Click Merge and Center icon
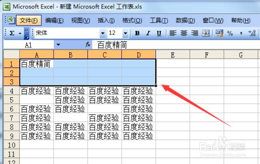This screenshot has width=260, height=164. [206, 33]
